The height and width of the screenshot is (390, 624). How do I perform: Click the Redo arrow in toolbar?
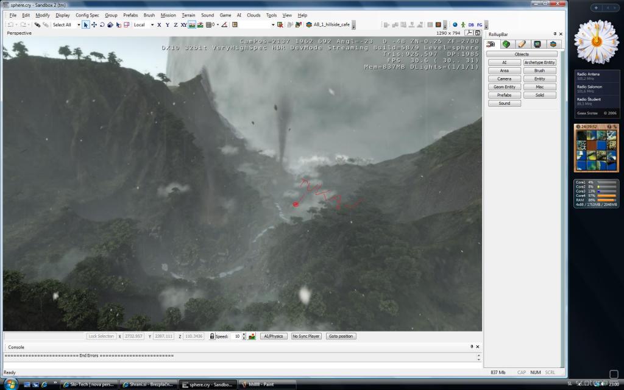coord(23,24)
